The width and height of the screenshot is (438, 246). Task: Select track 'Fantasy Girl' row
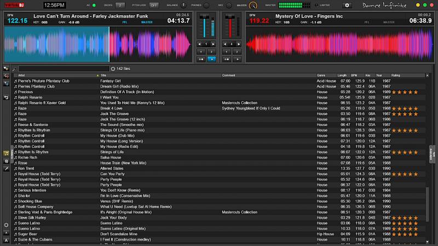point(220,81)
